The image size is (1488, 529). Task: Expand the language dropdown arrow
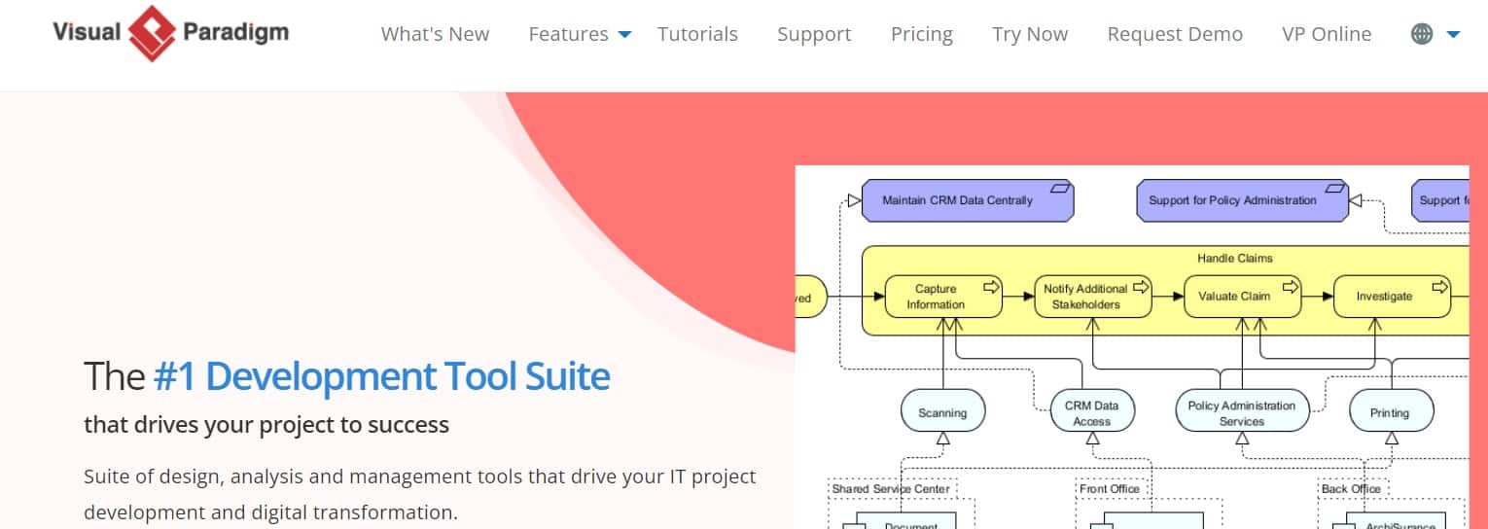coord(1453,35)
